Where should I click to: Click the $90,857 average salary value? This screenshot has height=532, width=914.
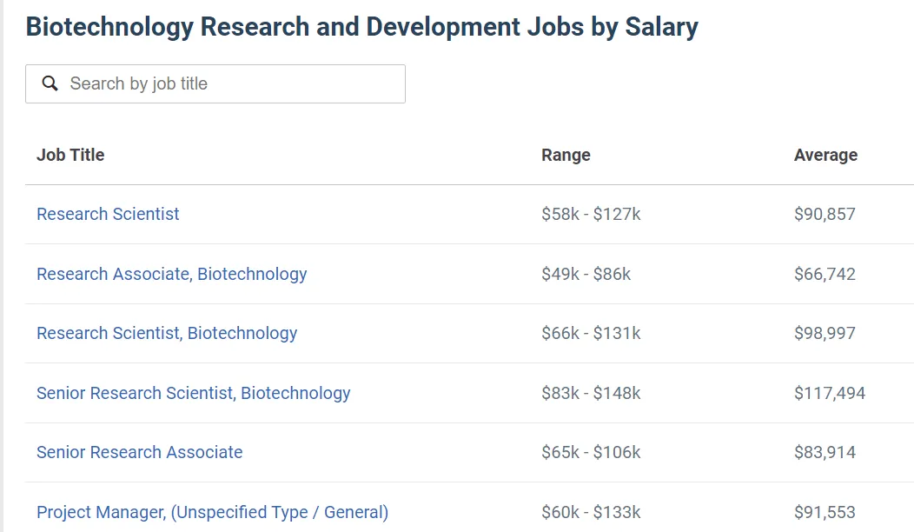coord(825,214)
